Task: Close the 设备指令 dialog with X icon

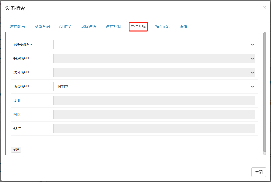Action: click(264, 7)
